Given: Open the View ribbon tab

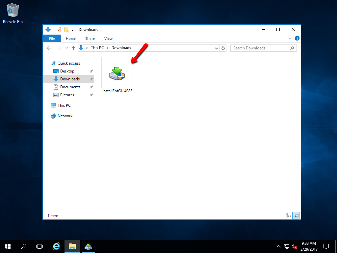Looking at the screenshot, I should click(108, 39).
